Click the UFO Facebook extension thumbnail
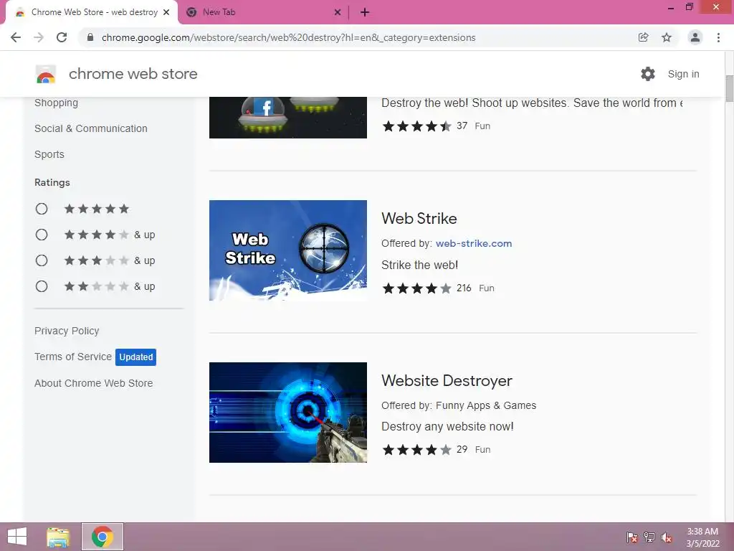The height and width of the screenshot is (551, 734). [x=288, y=118]
